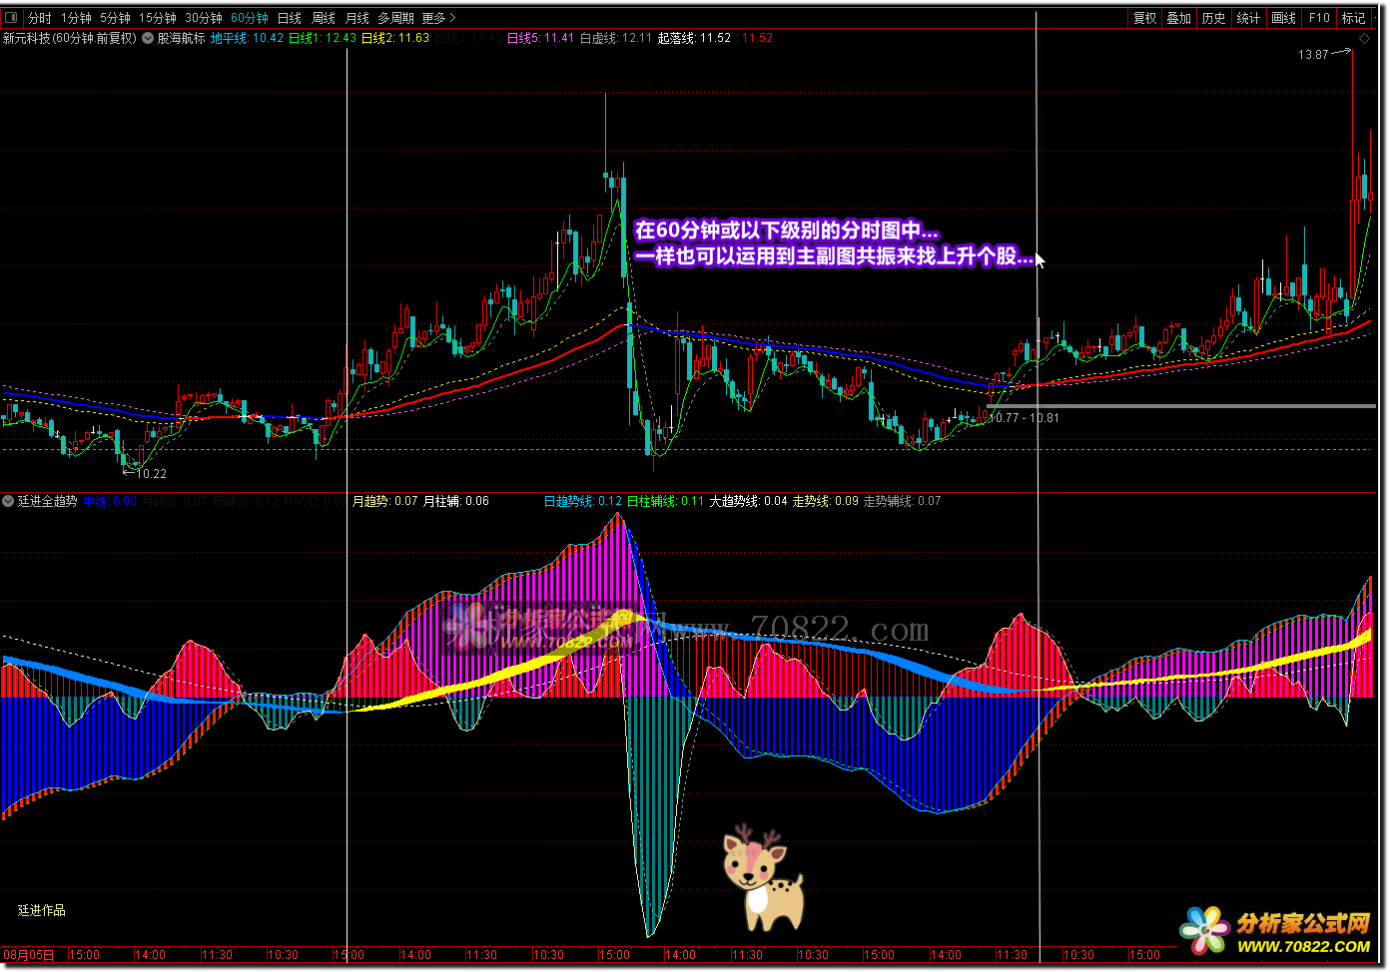The image size is (1390, 972).
Task: Switch to the 1分钟 period tab
Action: pos(76,18)
